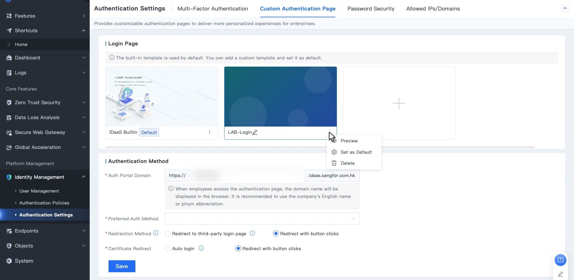Expand the Logs section chevron

coord(84,73)
